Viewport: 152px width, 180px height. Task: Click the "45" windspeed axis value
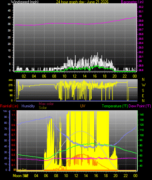pos(9,11)
